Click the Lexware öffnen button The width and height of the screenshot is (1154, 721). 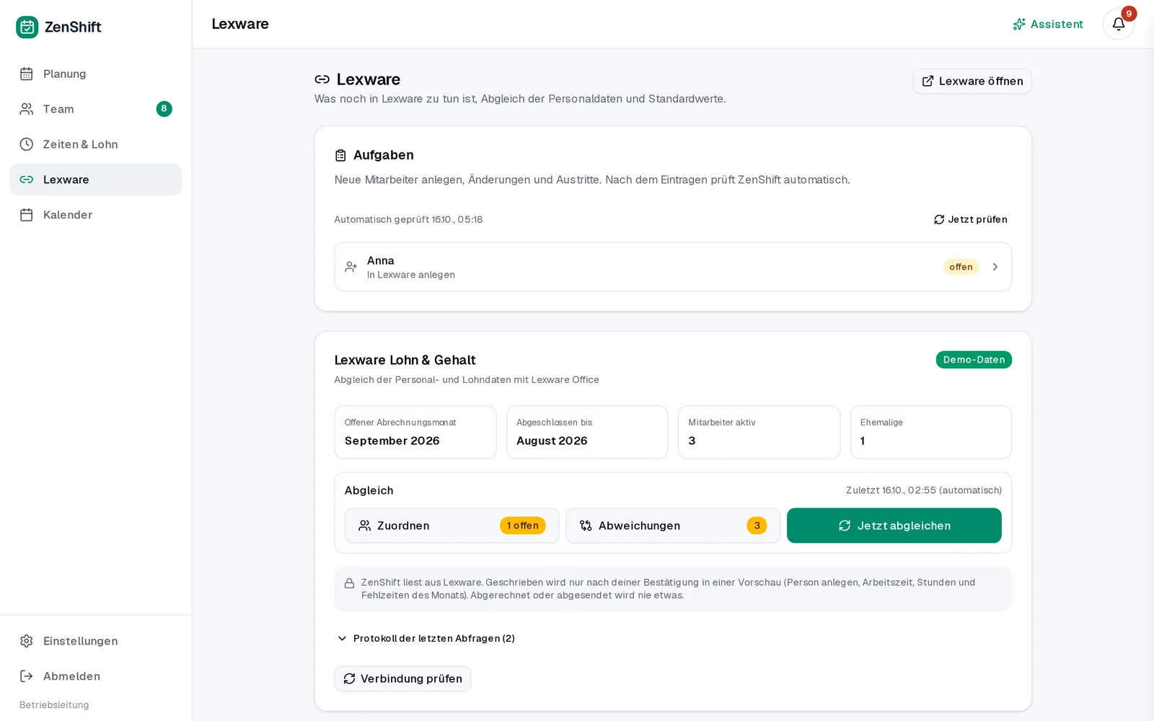click(x=972, y=81)
